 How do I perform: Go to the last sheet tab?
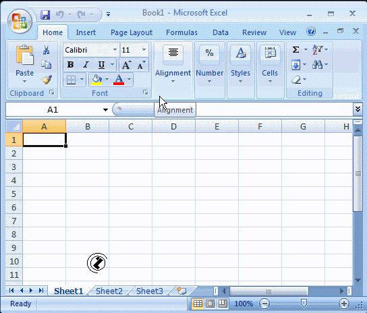pos(41,291)
